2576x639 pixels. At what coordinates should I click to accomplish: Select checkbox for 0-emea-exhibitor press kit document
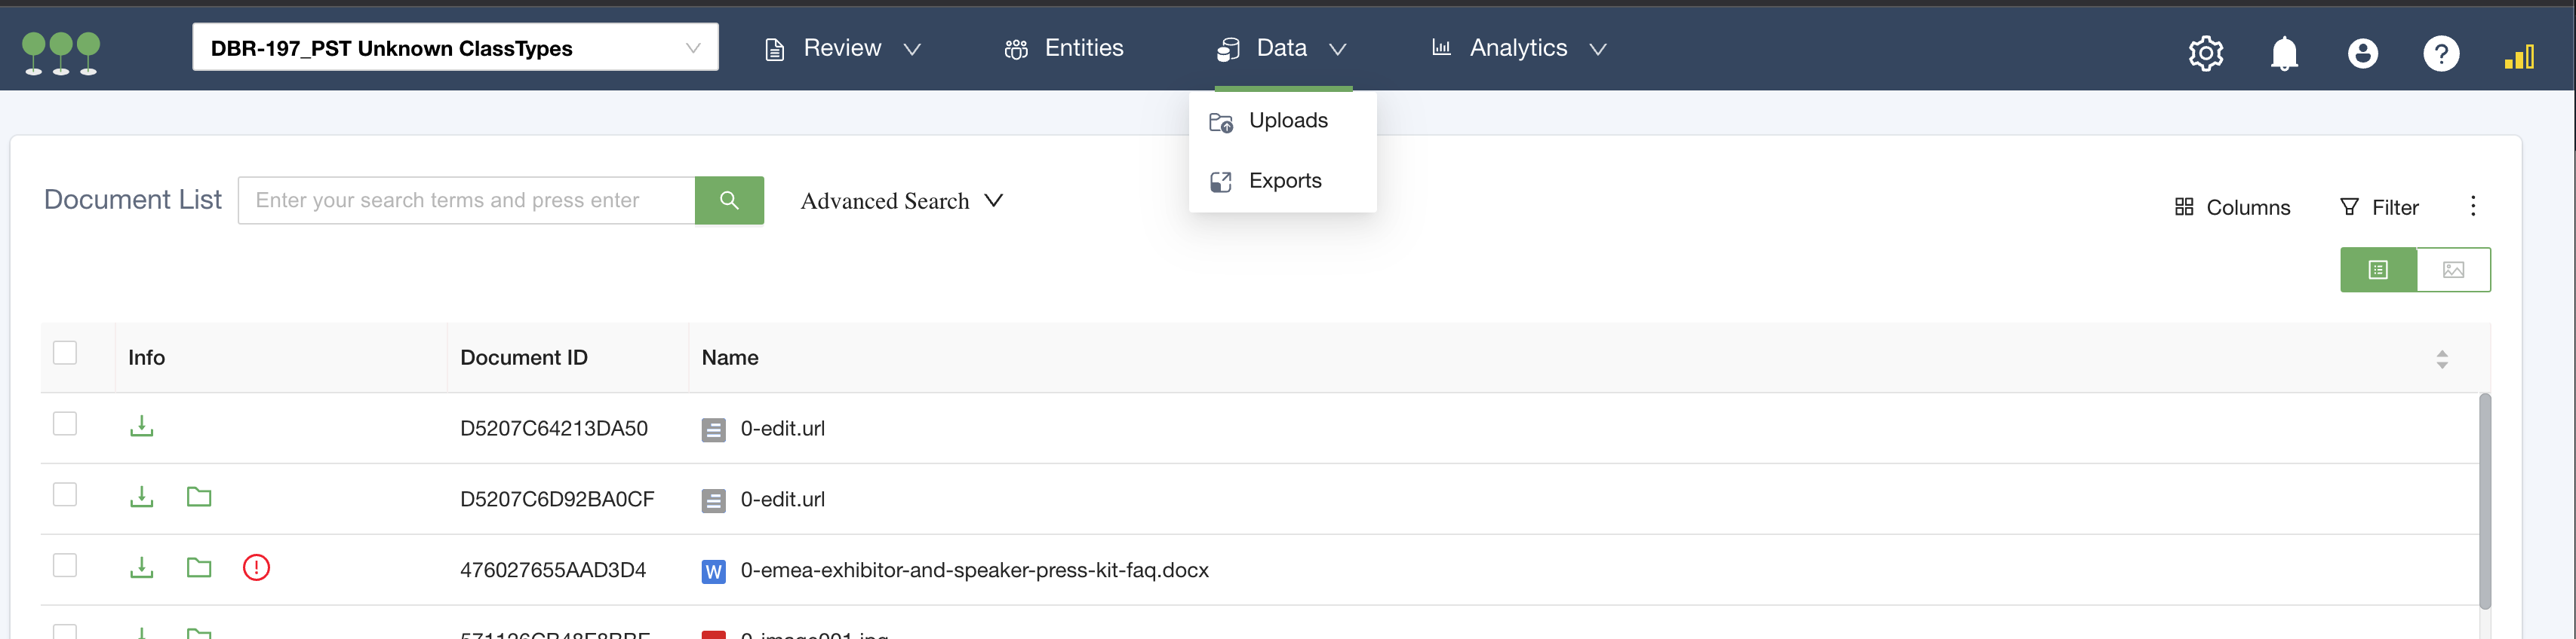tap(65, 565)
